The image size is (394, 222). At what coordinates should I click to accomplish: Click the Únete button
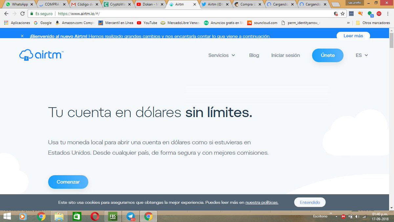[x=328, y=55]
